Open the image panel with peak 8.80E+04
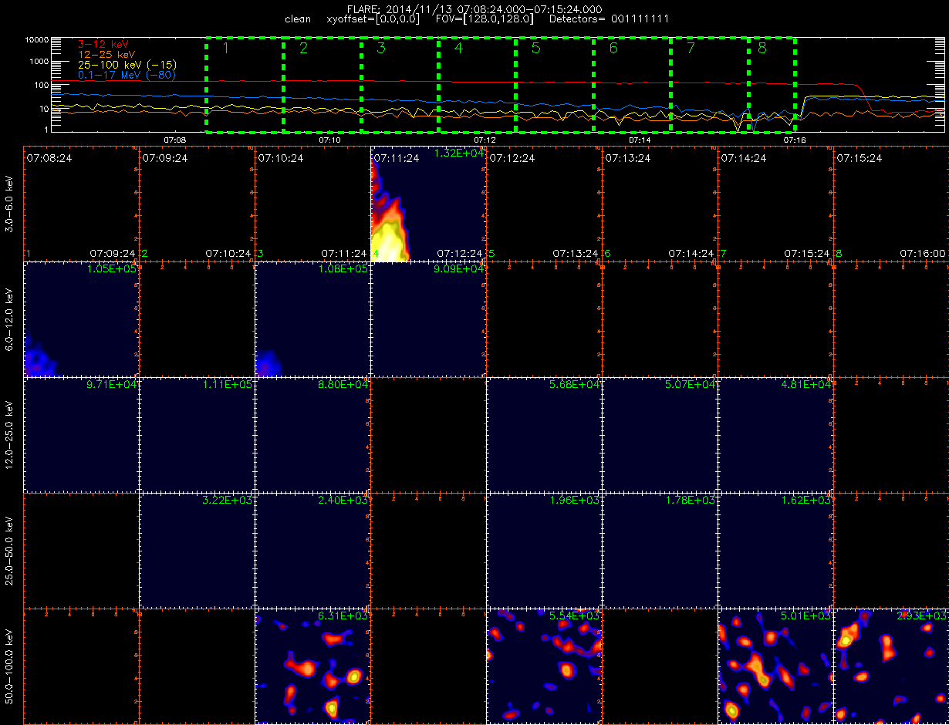 pos(313,436)
